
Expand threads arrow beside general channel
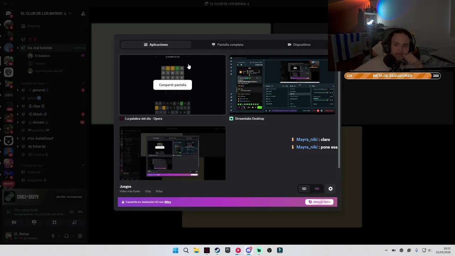[18, 90]
